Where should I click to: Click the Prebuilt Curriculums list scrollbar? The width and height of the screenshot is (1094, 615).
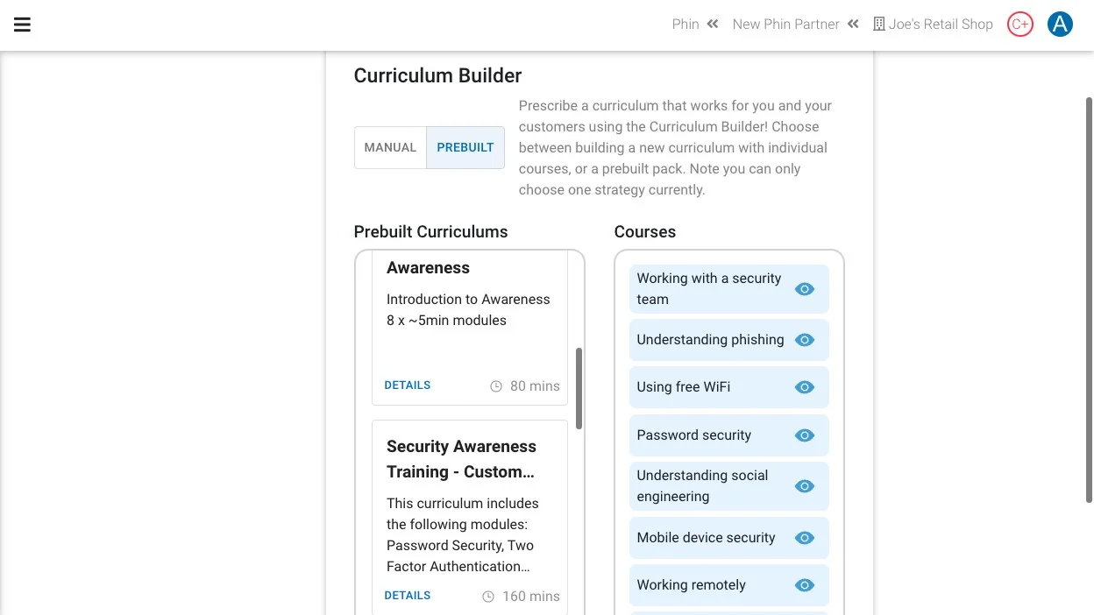pos(579,388)
